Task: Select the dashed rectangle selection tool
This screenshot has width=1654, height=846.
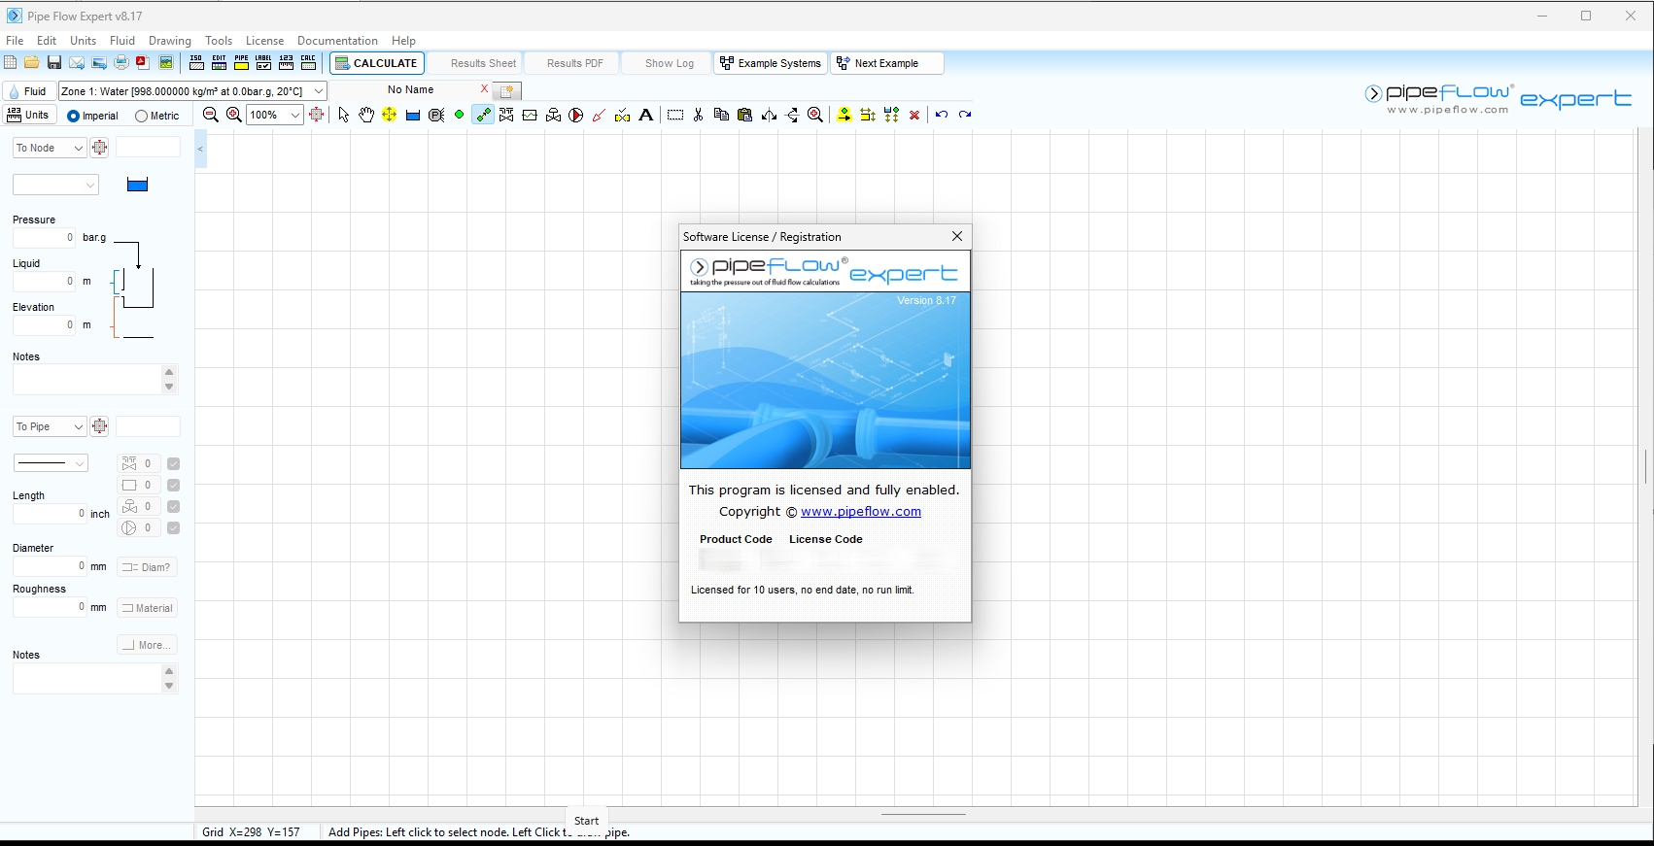Action: pyautogui.click(x=675, y=115)
